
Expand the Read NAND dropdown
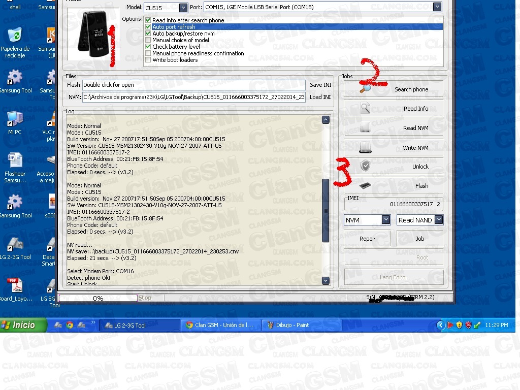point(439,220)
